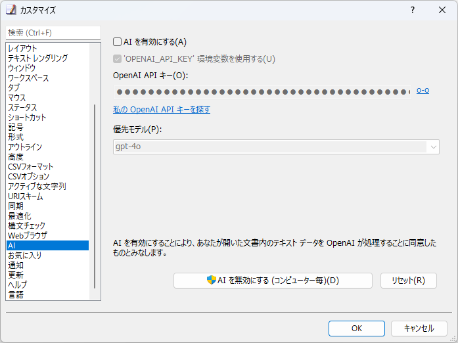
Task: Select 記号 in the list
Action: pyautogui.click(x=47, y=127)
